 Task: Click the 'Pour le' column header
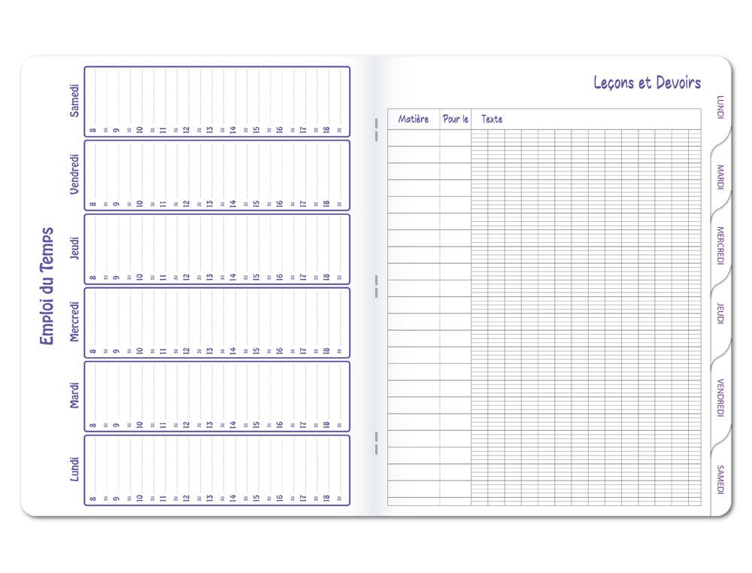455,119
